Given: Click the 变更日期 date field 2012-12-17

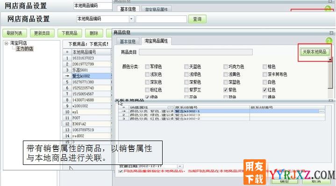Looking at the screenshot, I should (158, 166).
